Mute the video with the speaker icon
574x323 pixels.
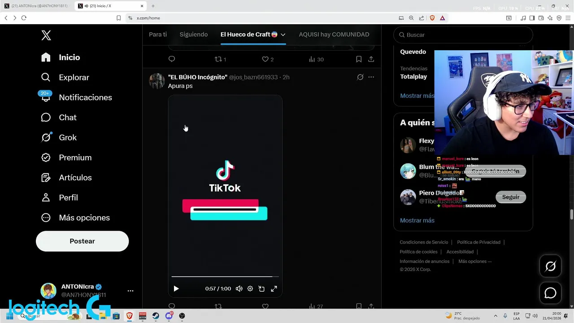239,289
